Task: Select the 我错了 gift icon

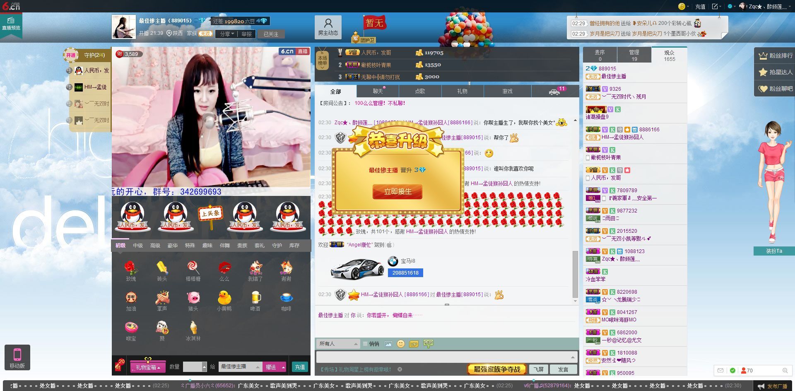Action: [x=255, y=268]
